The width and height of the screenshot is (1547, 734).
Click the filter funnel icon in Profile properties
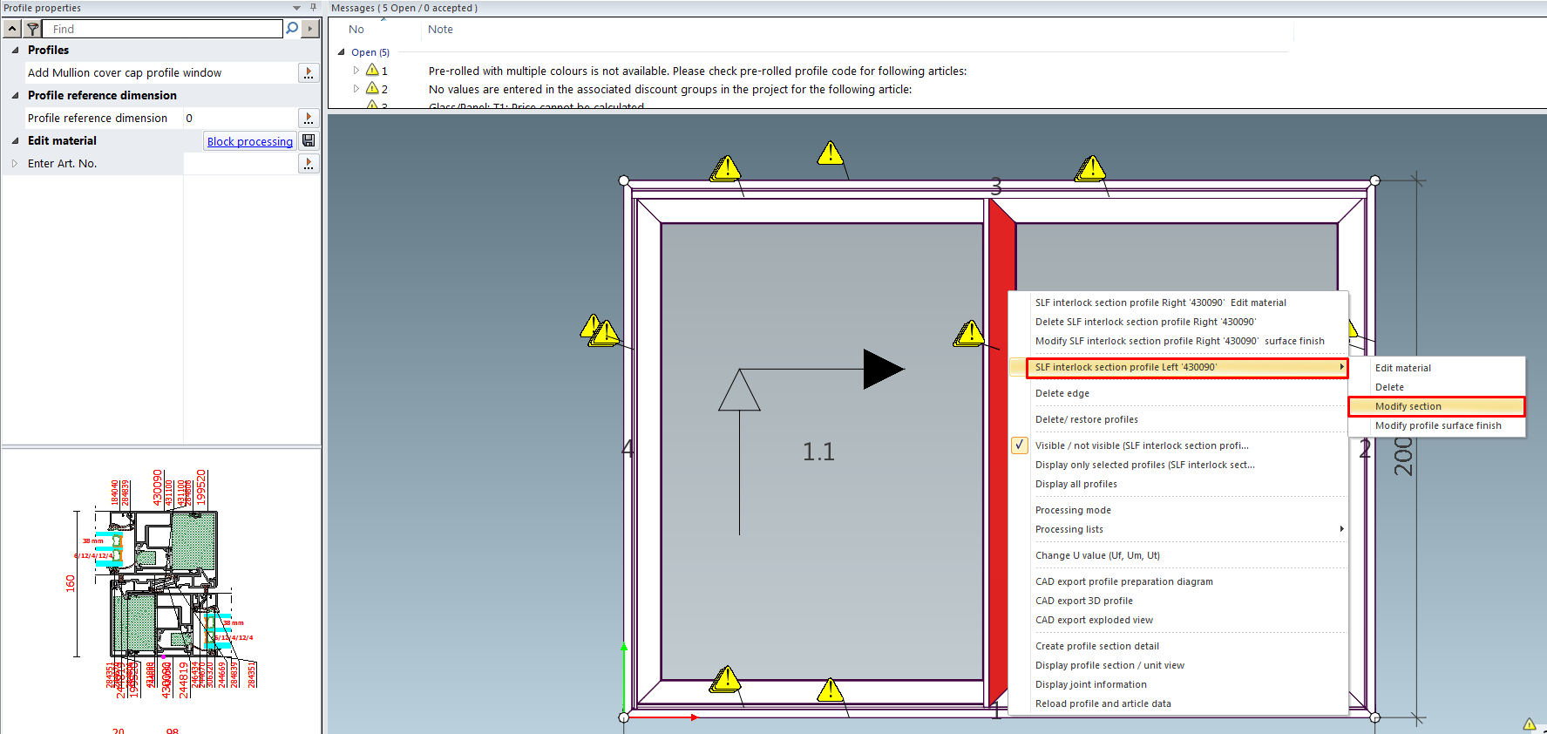click(32, 29)
